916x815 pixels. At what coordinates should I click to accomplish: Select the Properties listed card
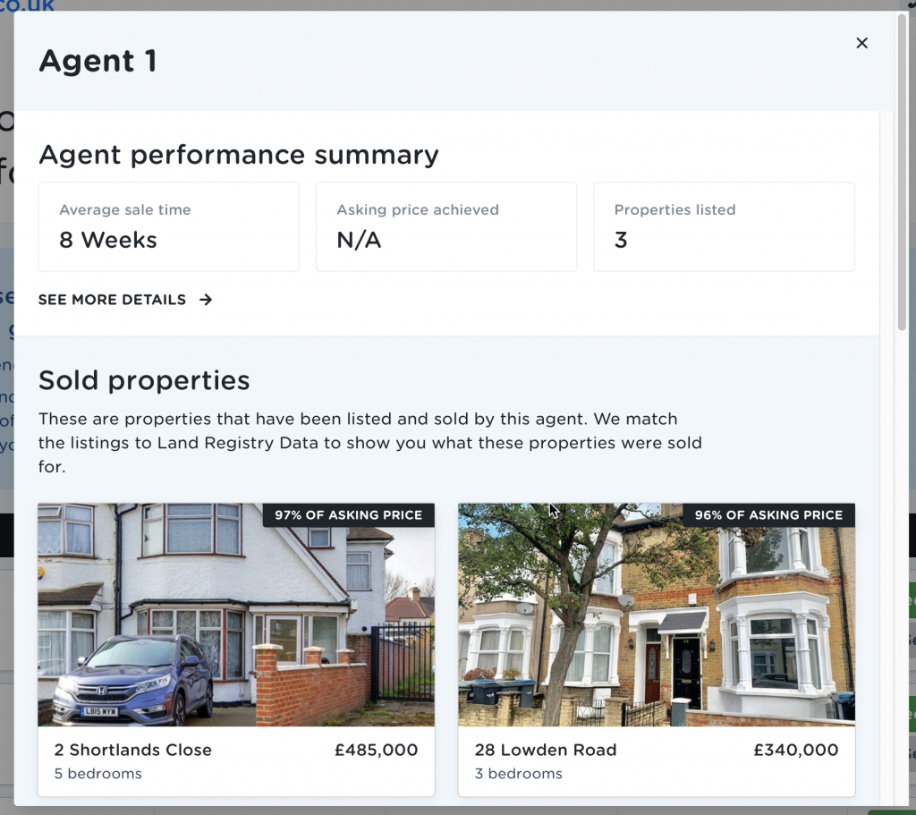point(724,226)
